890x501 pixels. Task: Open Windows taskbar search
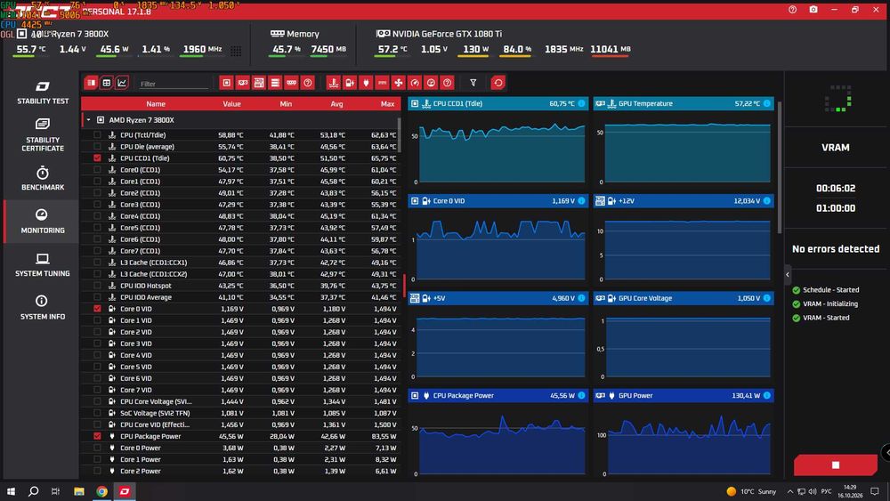click(34, 491)
